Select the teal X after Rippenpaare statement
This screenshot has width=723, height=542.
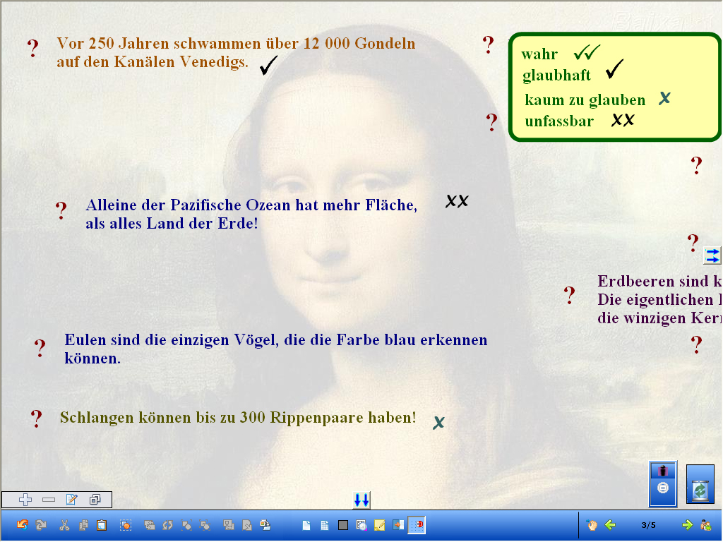click(x=438, y=422)
